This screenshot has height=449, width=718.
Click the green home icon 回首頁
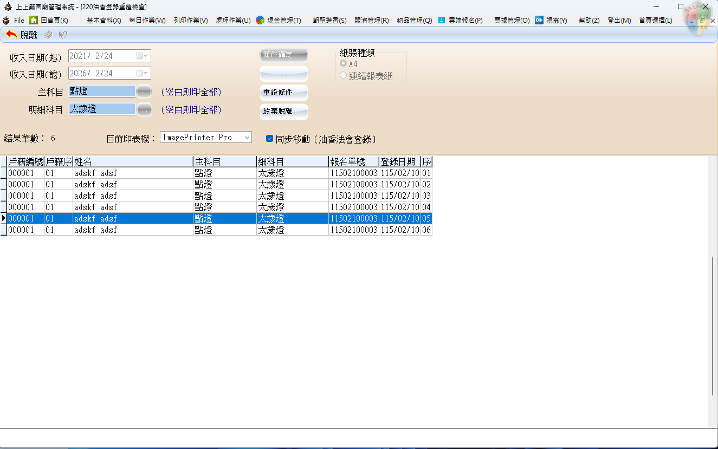(34, 20)
